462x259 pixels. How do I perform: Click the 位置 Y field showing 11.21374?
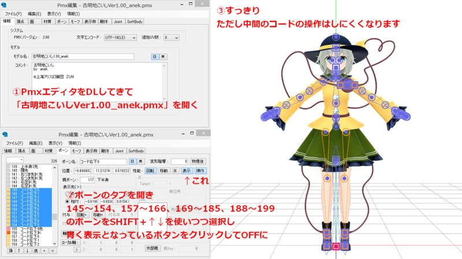tap(102, 171)
